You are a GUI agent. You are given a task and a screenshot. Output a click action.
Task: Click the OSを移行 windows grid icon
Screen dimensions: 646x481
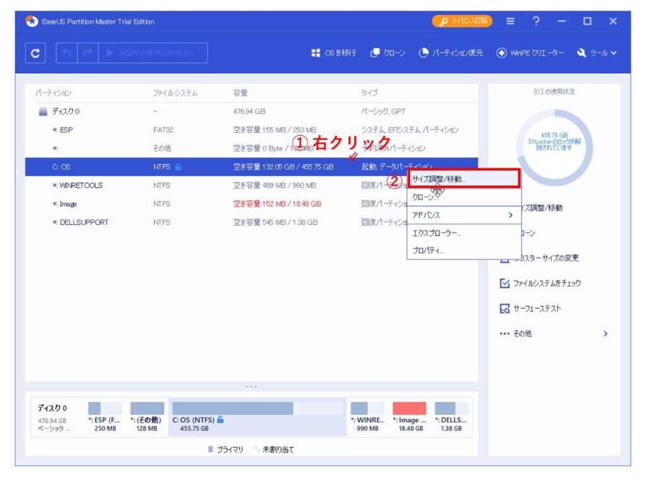(315, 53)
